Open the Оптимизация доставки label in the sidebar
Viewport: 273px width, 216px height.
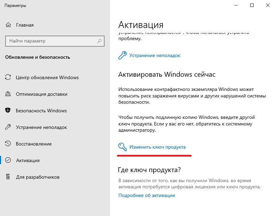[x=41, y=94]
